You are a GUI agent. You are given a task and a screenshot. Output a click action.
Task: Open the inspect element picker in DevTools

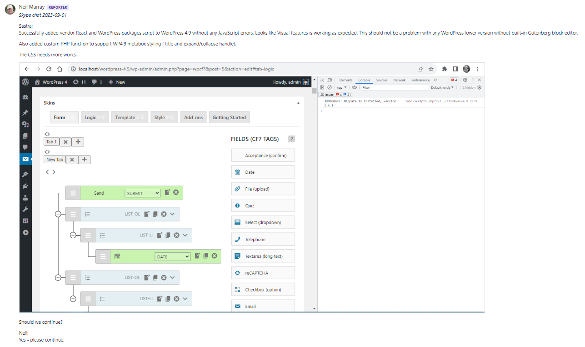(322, 80)
